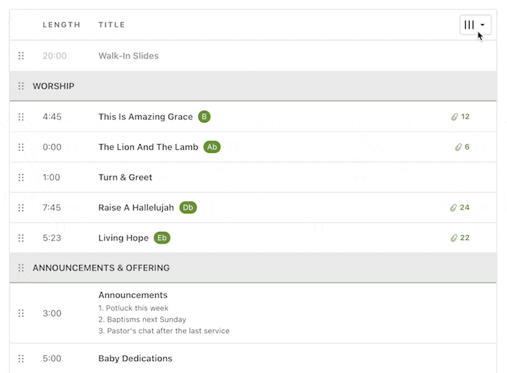Select the Ab key badge
The image size is (507, 373).
pyautogui.click(x=212, y=147)
